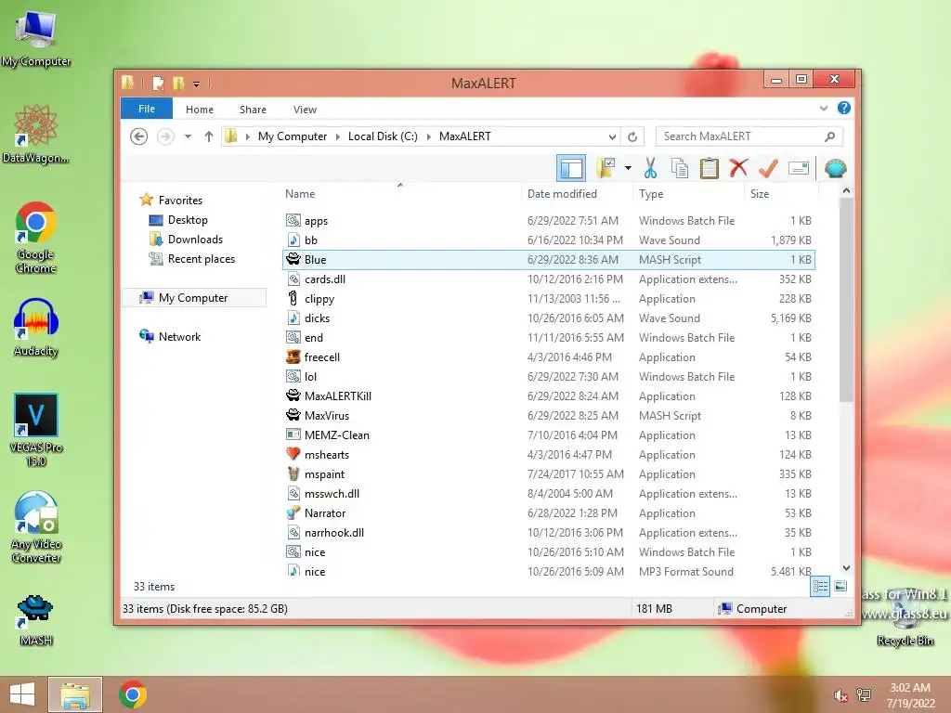Viewport: 951px width, 713px height.
Task: Select the Audacity desktop shortcut
Action: pos(36,328)
